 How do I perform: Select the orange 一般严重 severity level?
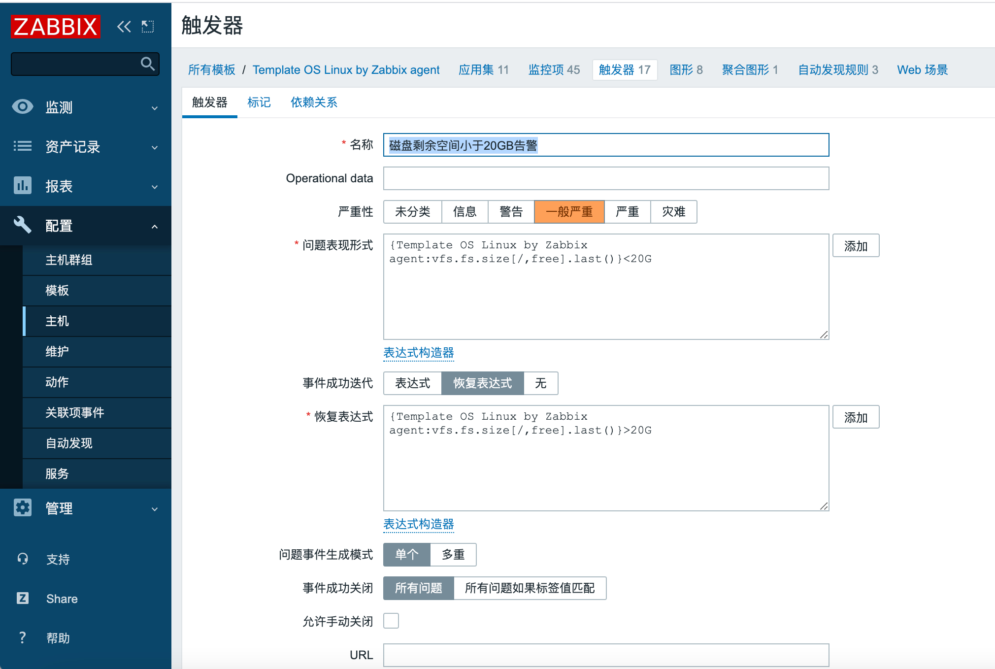click(569, 212)
